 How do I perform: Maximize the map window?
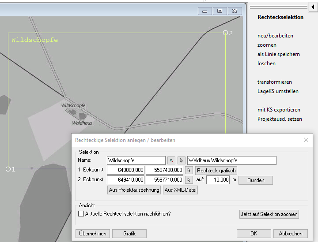pyautogui.click(x=220, y=11)
